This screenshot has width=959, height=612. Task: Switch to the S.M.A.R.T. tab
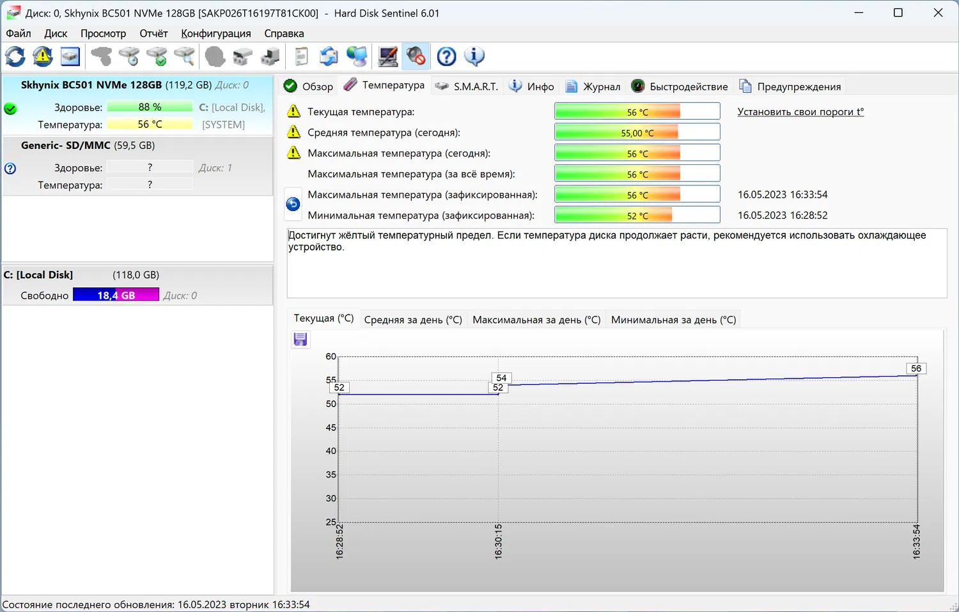(x=467, y=86)
